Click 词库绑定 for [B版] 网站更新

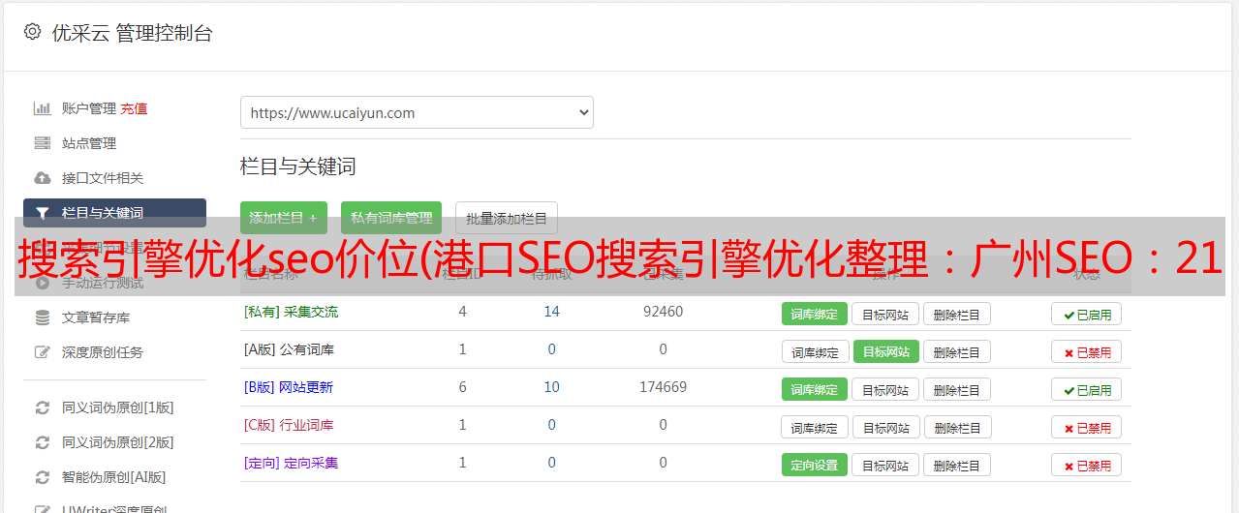point(815,389)
